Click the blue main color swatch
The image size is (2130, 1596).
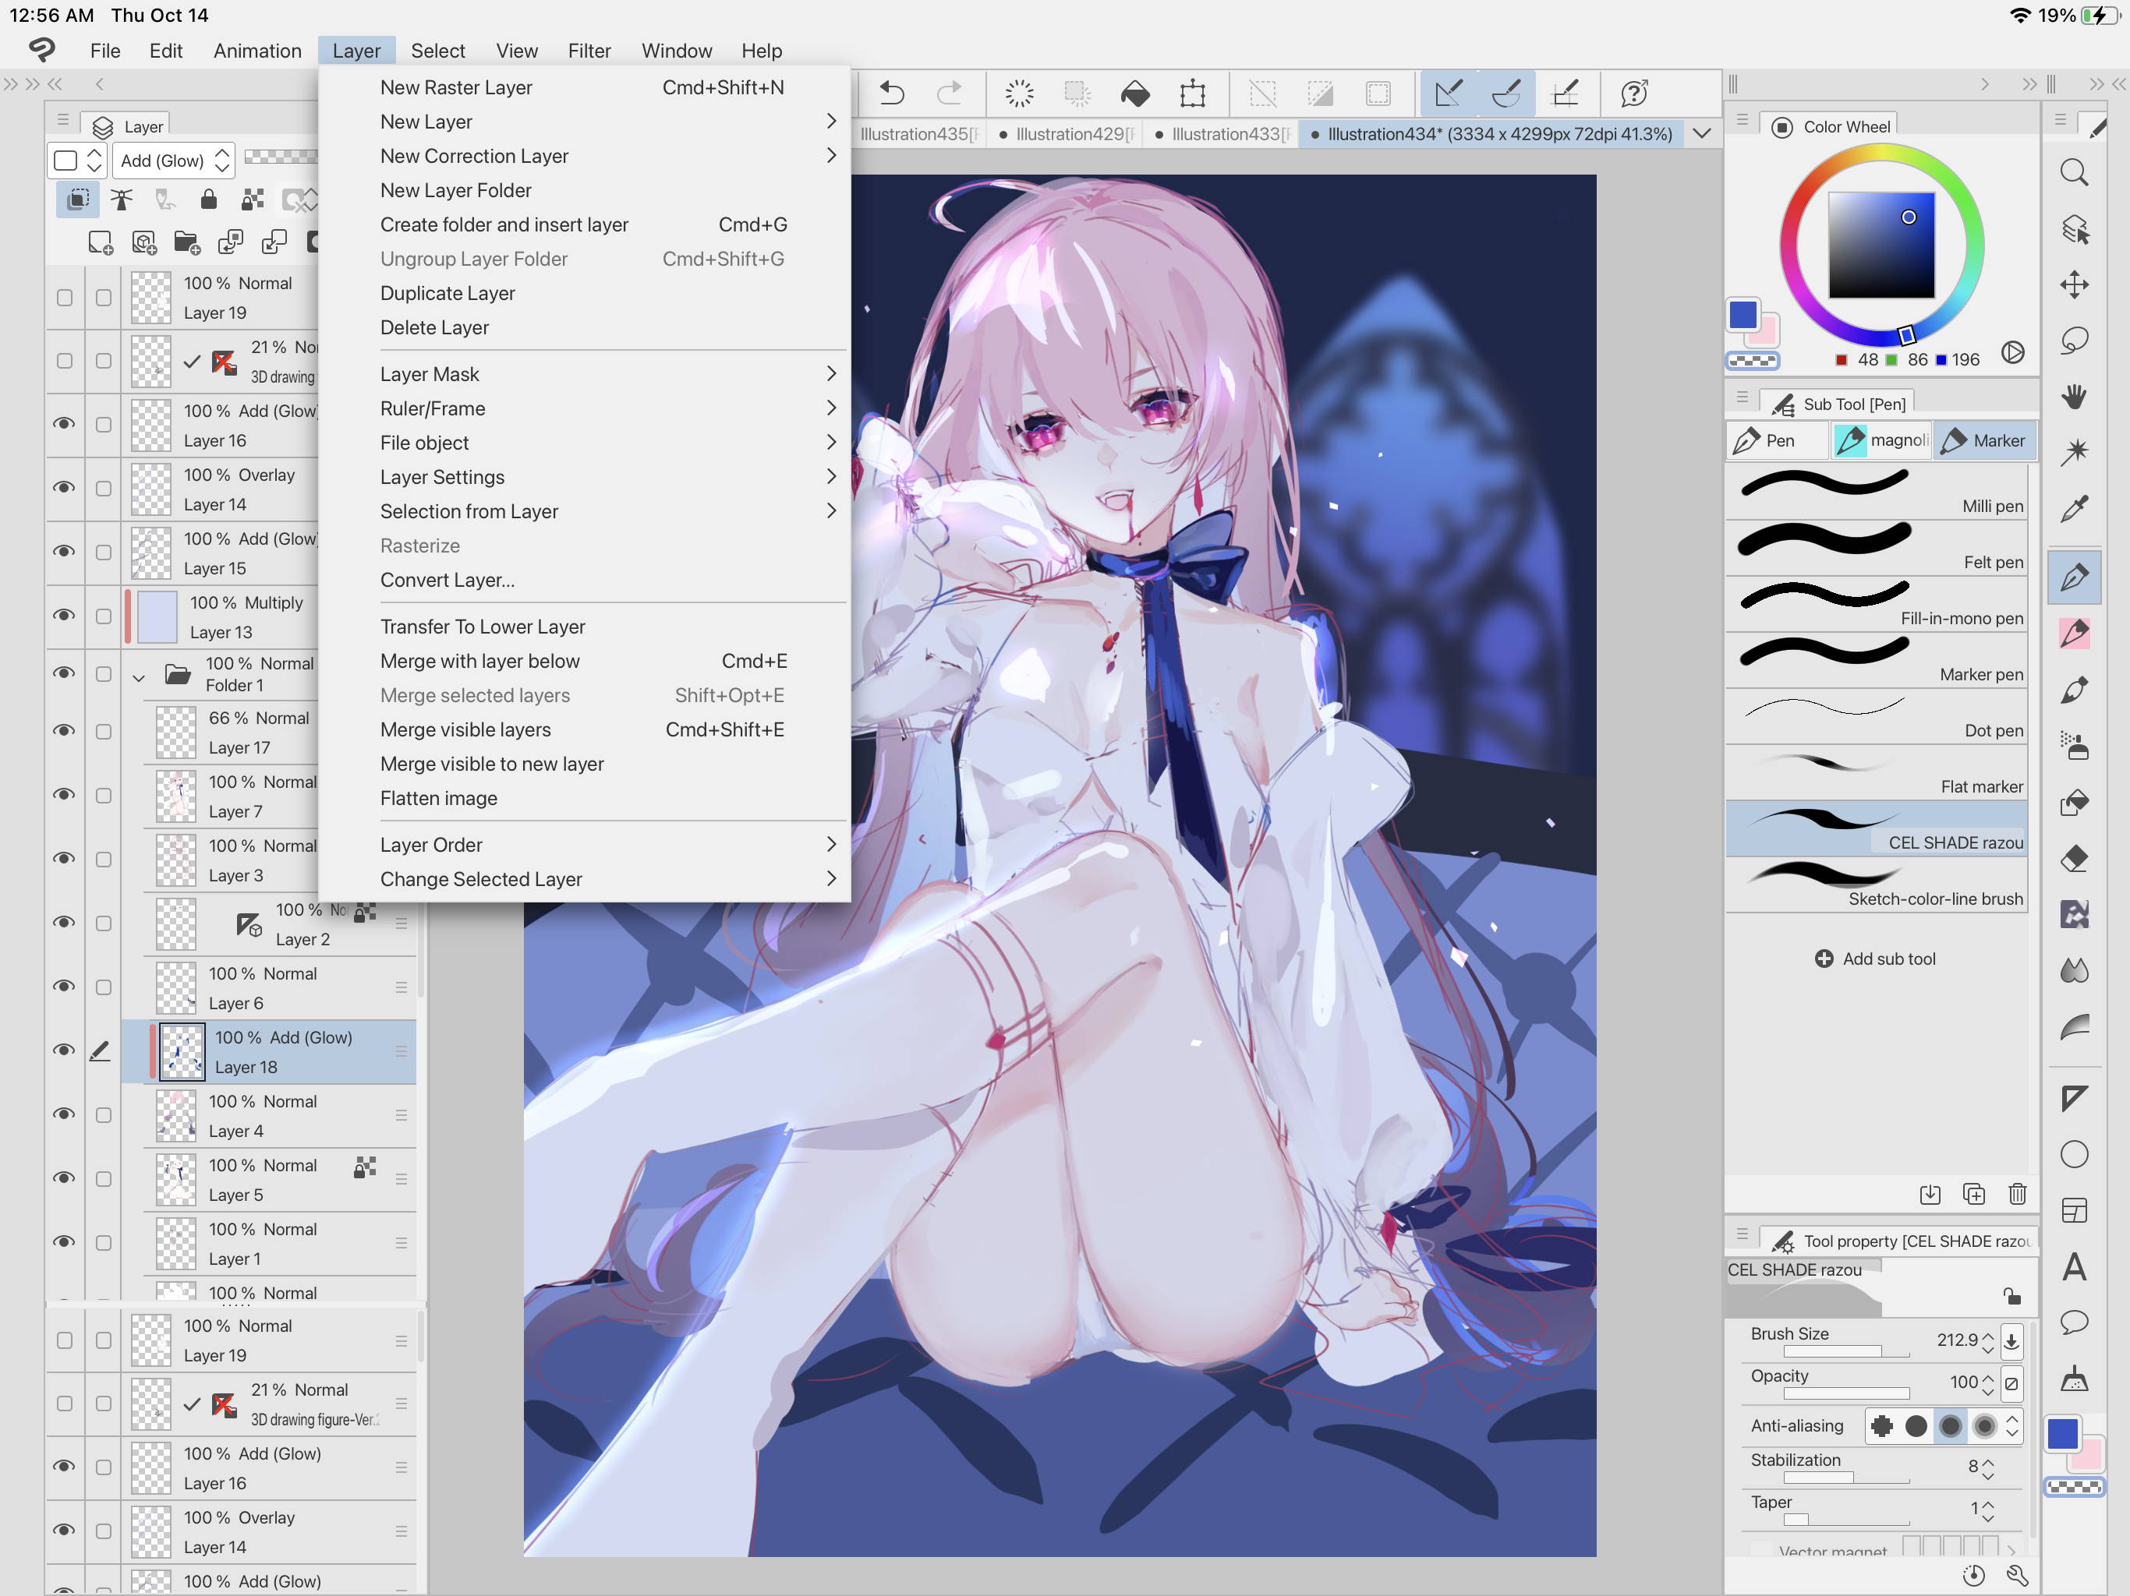coord(1742,314)
